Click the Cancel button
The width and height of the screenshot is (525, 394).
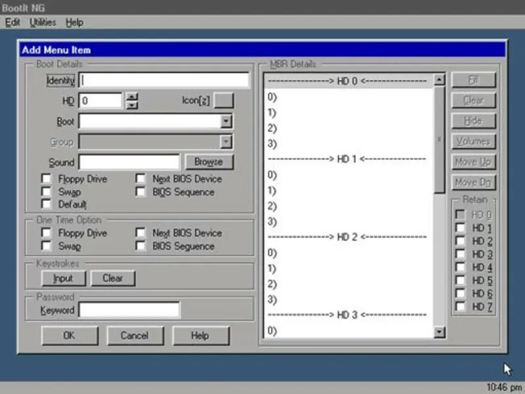point(135,336)
